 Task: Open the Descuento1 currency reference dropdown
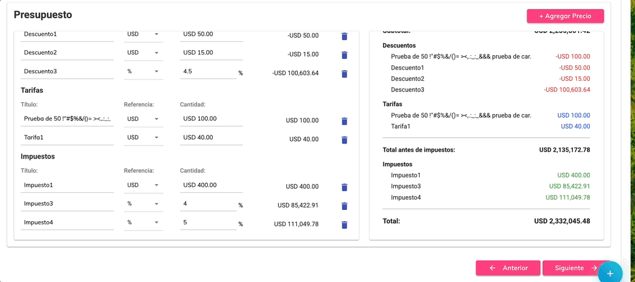coord(143,34)
